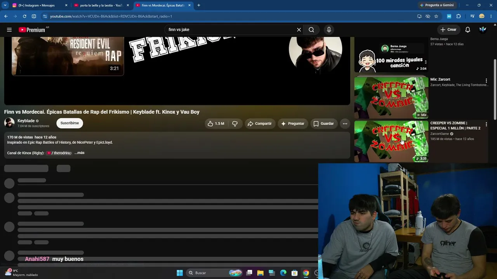Save the video with Guardar
The width and height of the screenshot is (497, 279).
[x=323, y=124]
